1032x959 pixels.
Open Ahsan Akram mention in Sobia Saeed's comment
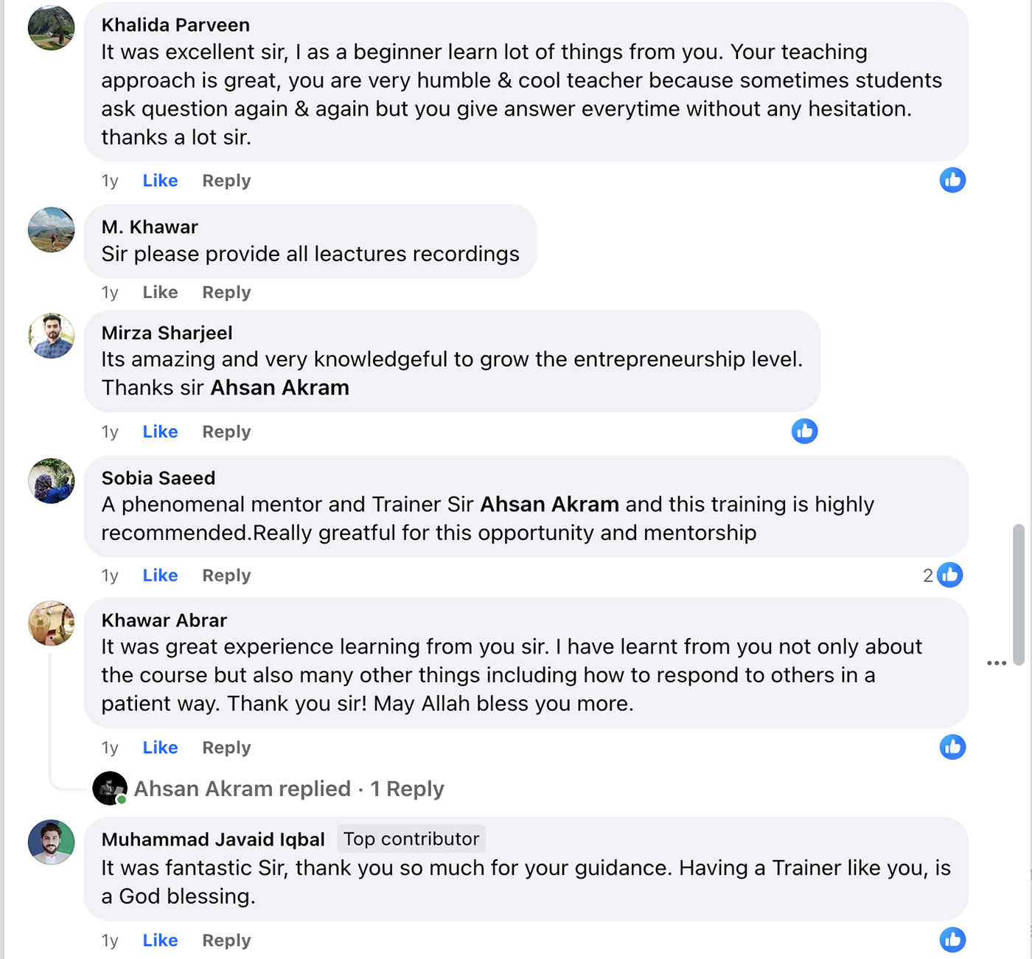click(x=549, y=504)
